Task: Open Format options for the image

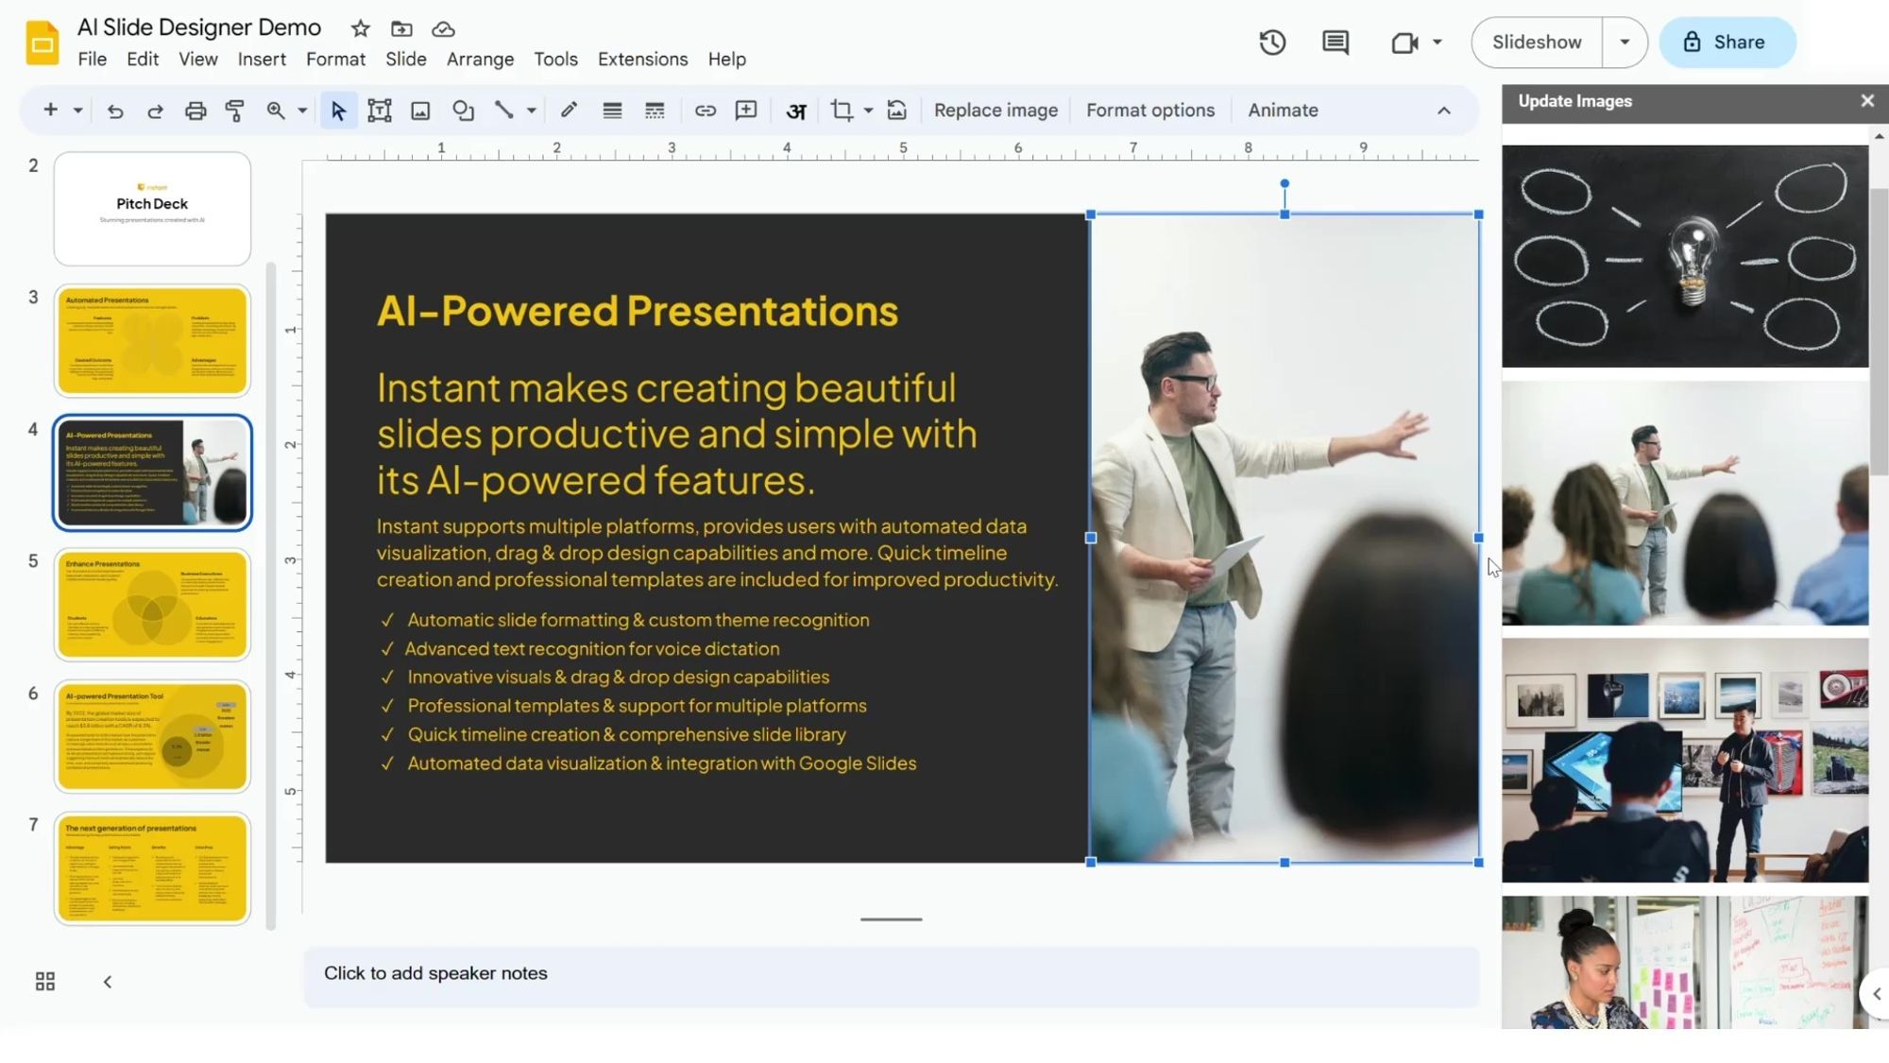Action: (x=1149, y=110)
